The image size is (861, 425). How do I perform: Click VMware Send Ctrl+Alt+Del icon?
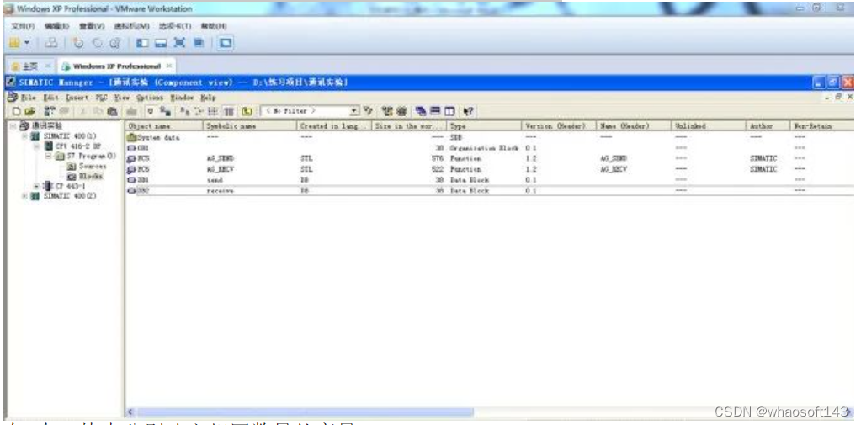tap(50, 43)
